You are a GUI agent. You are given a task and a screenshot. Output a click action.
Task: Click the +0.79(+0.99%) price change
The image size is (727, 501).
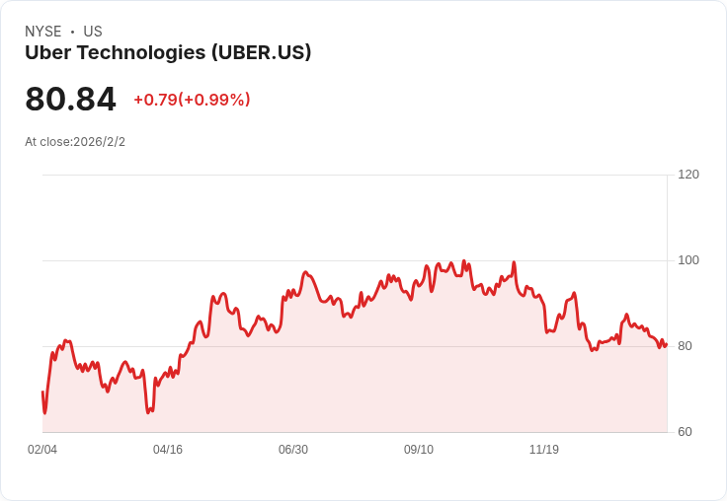click(192, 100)
